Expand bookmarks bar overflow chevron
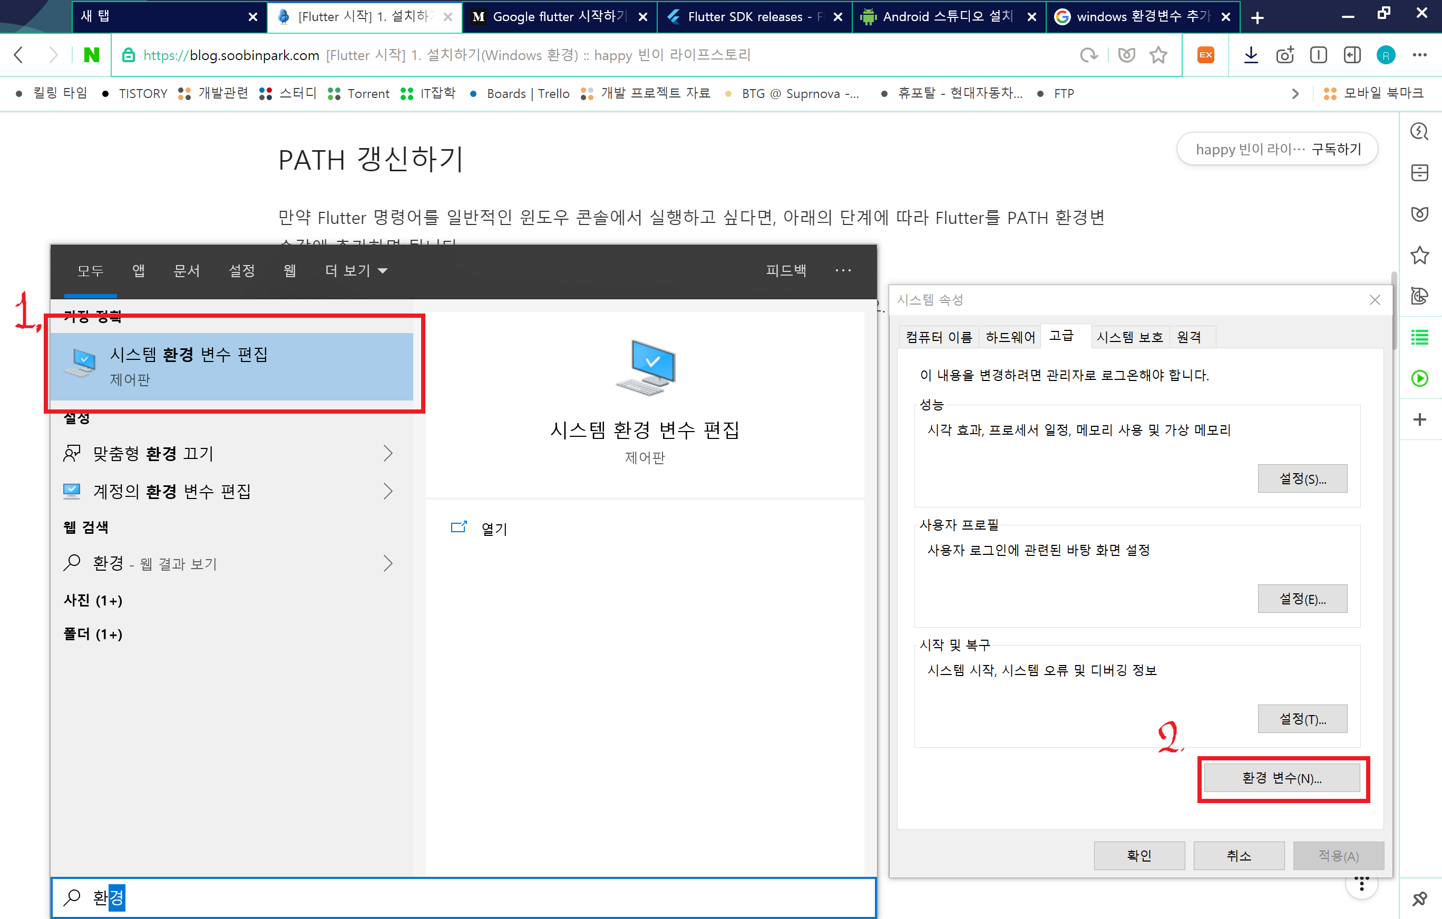 pyautogui.click(x=1295, y=93)
